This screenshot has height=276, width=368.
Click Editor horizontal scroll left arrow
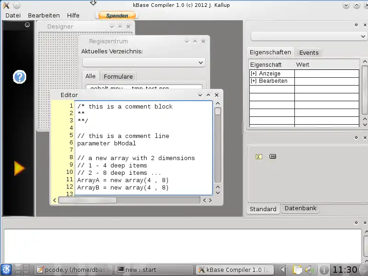(54, 200)
